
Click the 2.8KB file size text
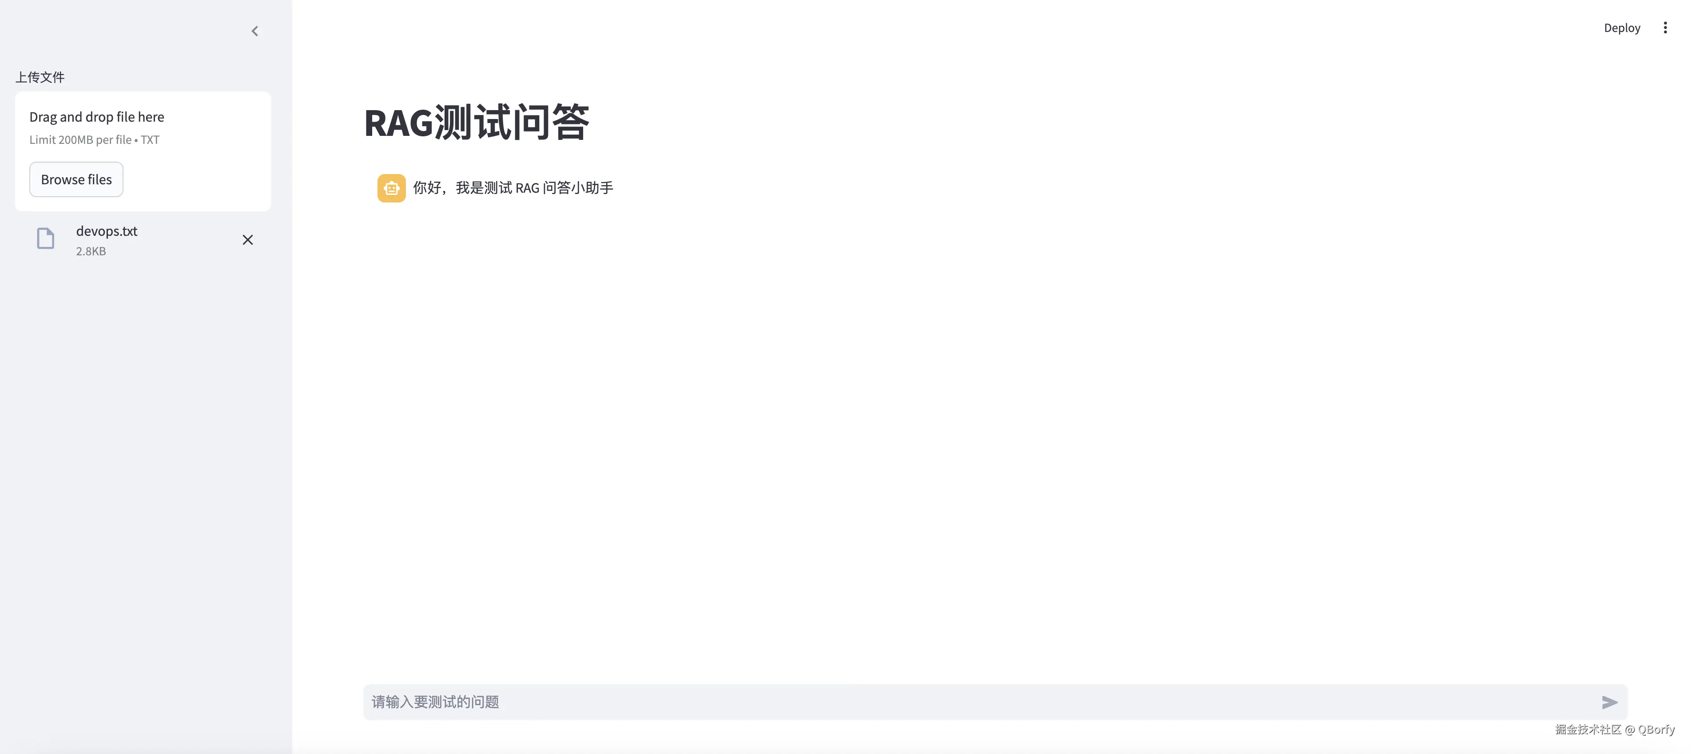click(91, 251)
